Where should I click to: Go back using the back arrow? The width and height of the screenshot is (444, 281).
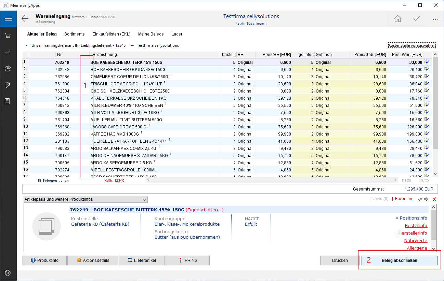(25, 19)
